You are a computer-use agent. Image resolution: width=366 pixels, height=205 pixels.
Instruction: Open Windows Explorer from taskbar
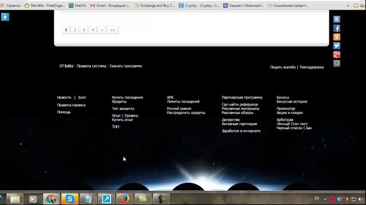point(15,199)
